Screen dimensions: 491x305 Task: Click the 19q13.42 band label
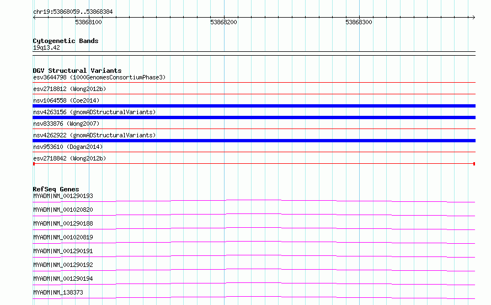(46, 47)
